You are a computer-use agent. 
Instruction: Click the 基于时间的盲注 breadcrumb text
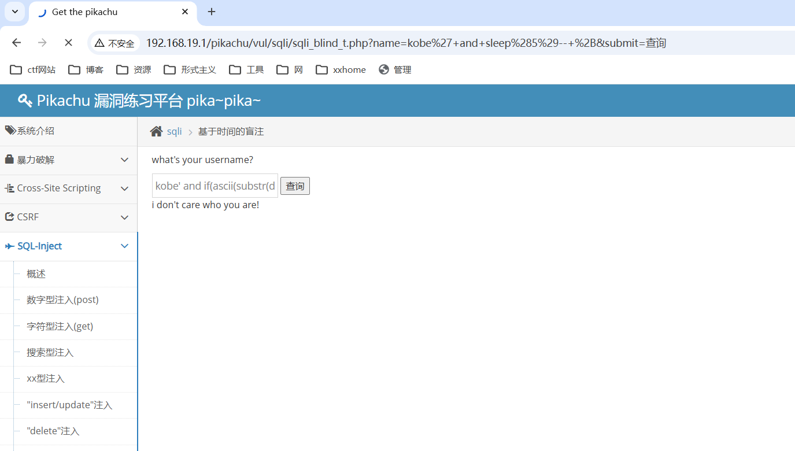(x=231, y=132)
